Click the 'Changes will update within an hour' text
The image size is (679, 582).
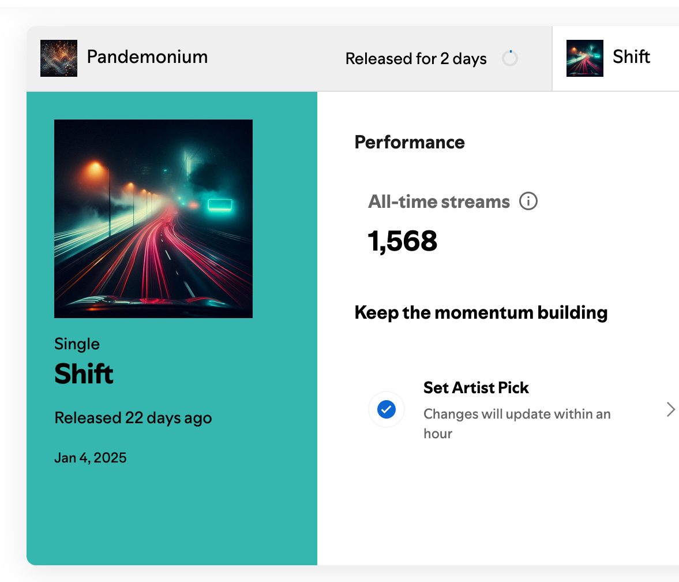pos(517,423)
